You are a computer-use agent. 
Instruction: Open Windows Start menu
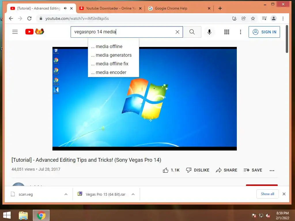[7, 215]
